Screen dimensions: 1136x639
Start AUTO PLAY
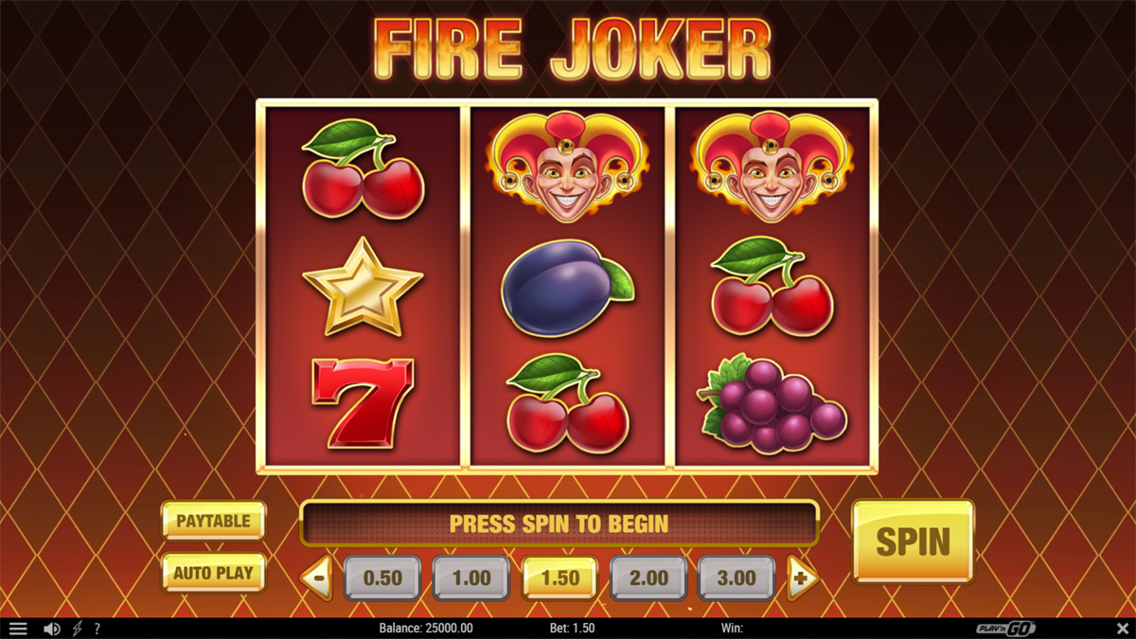(x=214, y=573)
